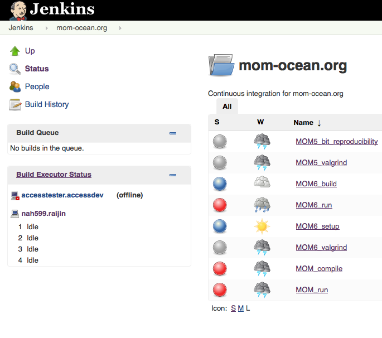Open the People sidebar link
This screenshot has height=338, width=382.
[37, 86]
